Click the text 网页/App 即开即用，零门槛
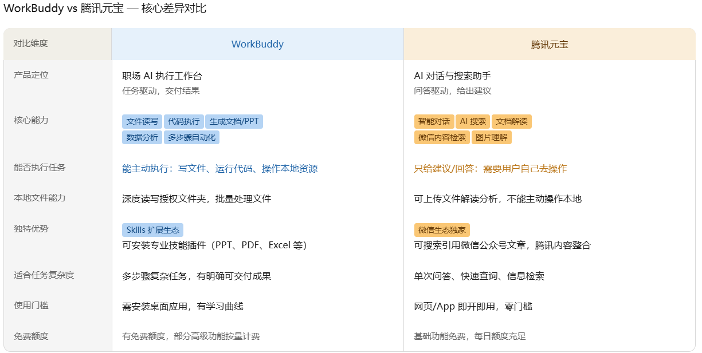The image size is (702, 353). [x=473, y=307]
